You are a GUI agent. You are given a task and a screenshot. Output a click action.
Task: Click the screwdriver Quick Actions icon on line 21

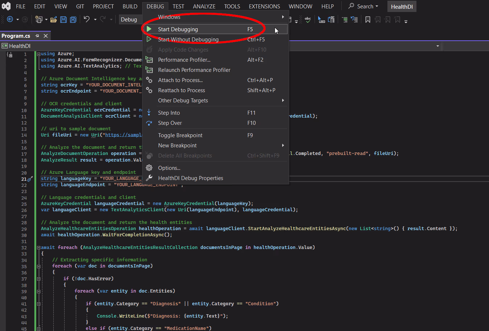(x=30, y=179)
